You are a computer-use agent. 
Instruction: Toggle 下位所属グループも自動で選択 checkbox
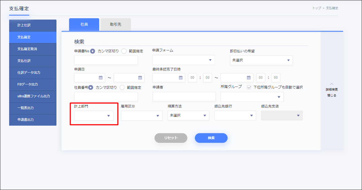(249, 87)
